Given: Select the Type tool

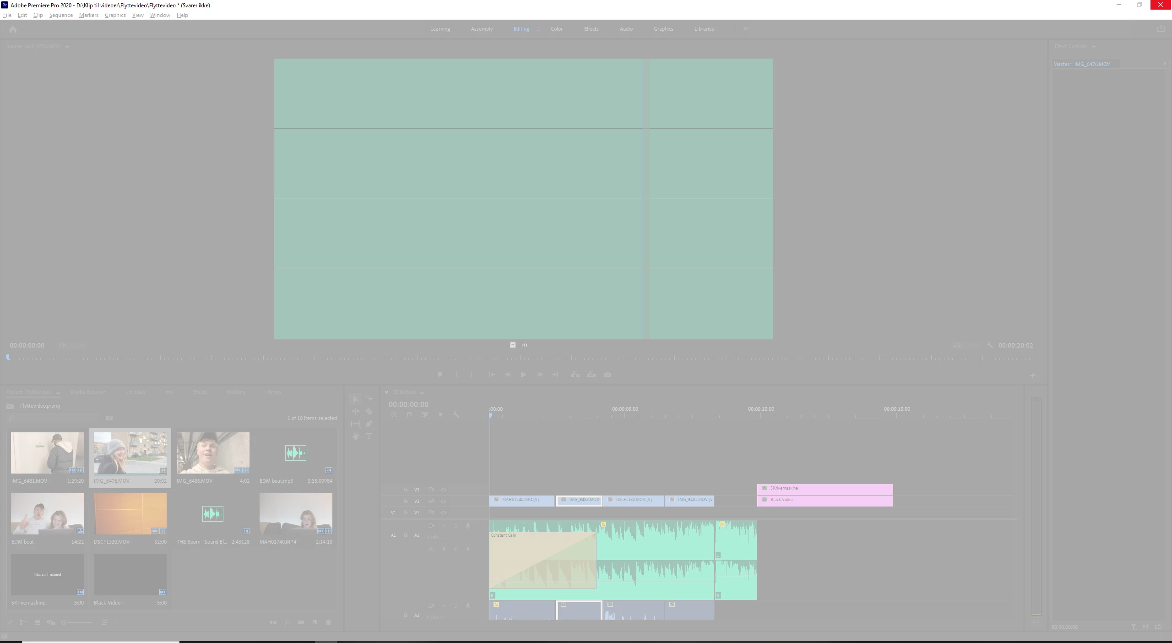Looking at the screenshot, I should tap(369, 436).
